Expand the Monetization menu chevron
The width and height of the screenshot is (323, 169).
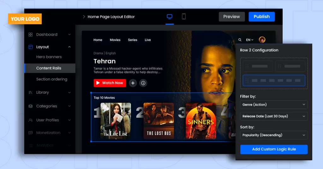point(69,133)
